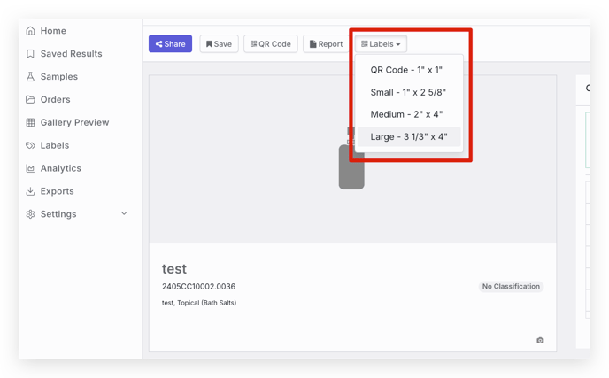Open Saved Results bookmark icon
The image size is (609, 378).
[x=30, y=54]
